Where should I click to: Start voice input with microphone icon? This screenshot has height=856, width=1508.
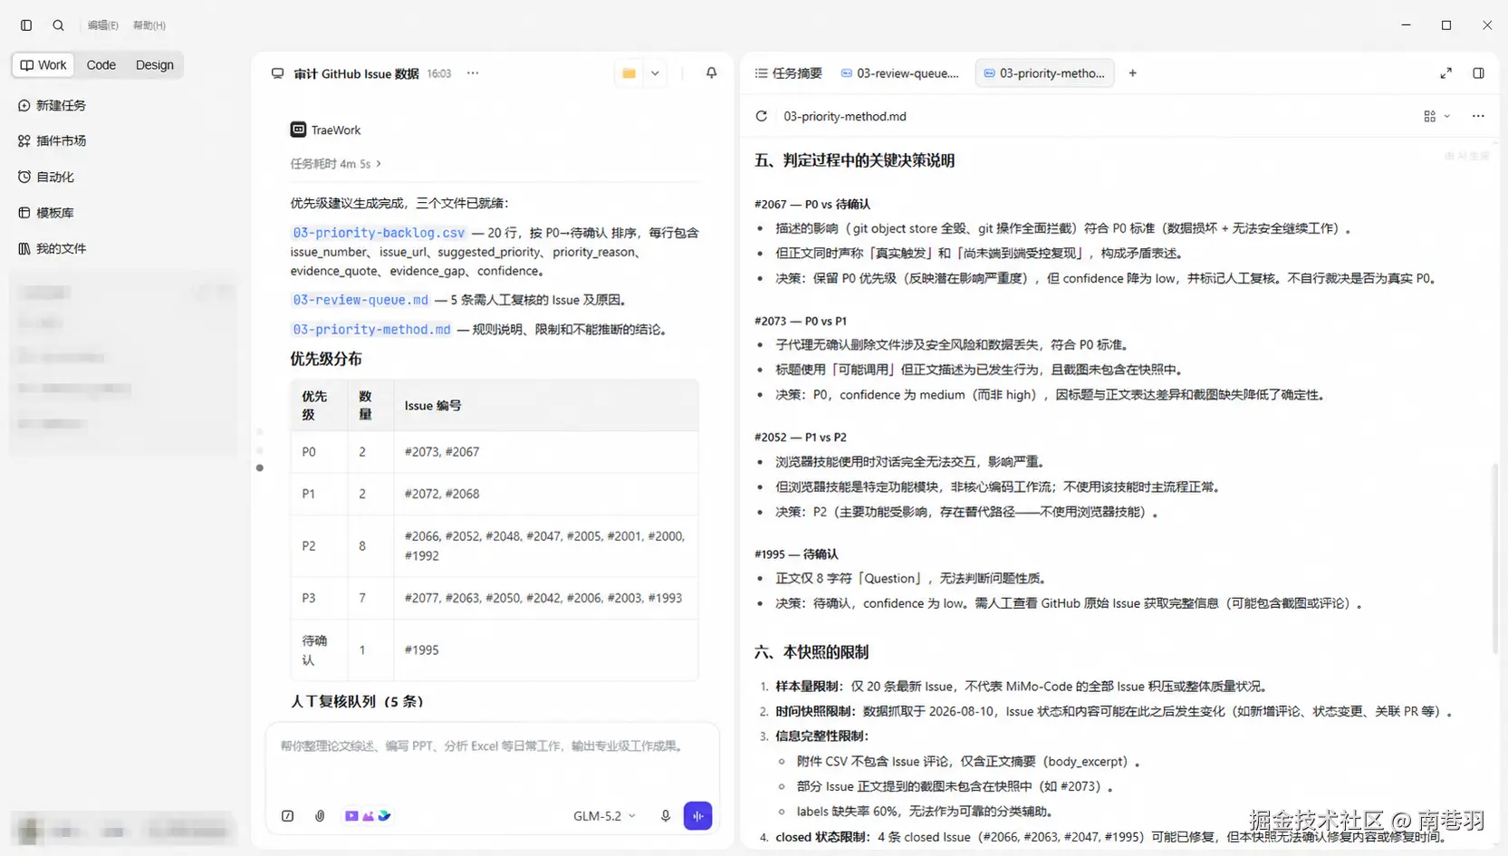click(x=666, y=816)
